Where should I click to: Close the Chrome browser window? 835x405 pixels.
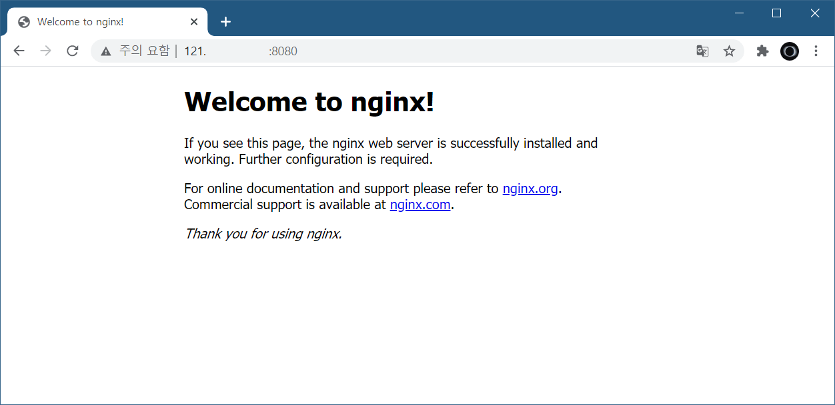(815, 13)
